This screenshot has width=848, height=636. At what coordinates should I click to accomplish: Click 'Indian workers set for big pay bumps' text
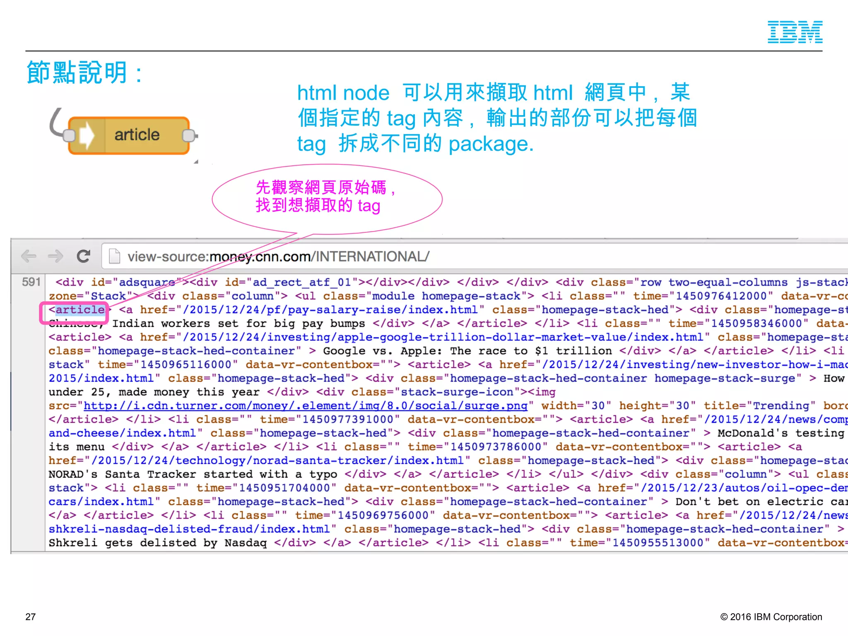238,323
